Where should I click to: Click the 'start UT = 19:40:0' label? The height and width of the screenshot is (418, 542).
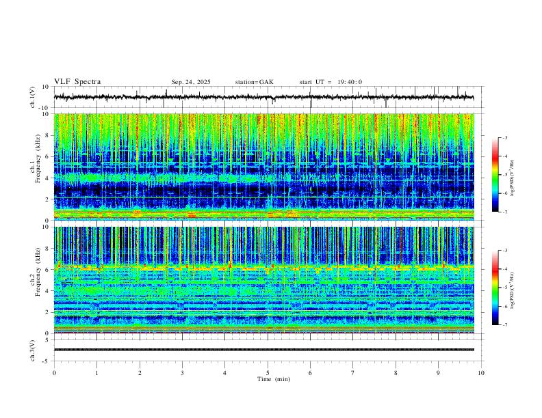click(331, 82)
